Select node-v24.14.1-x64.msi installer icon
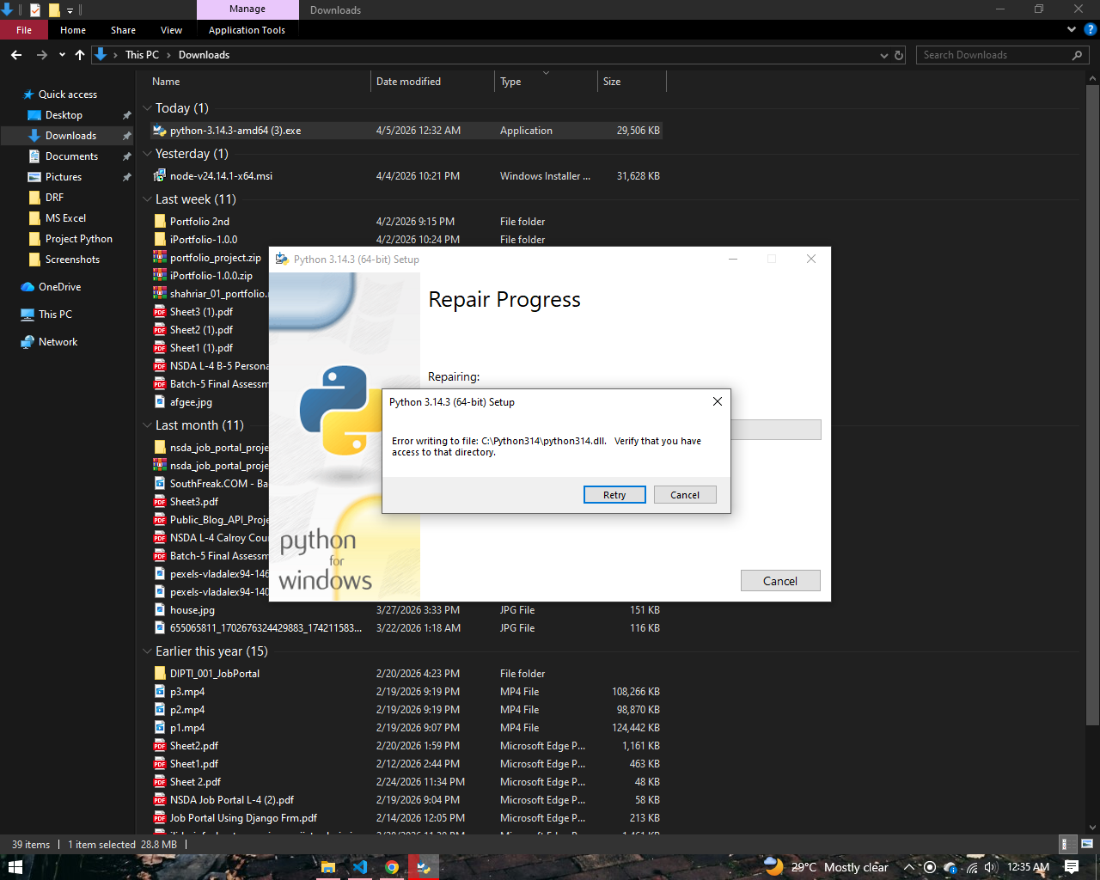The height and width of the screenshot is (880, 1100). coord(159,176)
